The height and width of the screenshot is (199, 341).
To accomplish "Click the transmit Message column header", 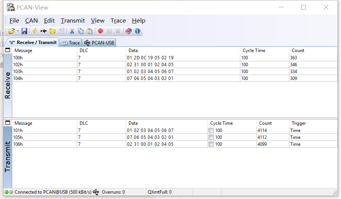I will tap(44, 123).
